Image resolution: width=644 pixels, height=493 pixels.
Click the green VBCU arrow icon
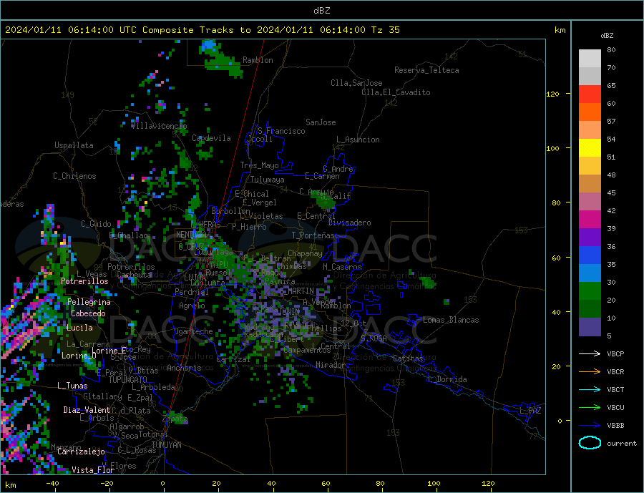coord(590,408)
